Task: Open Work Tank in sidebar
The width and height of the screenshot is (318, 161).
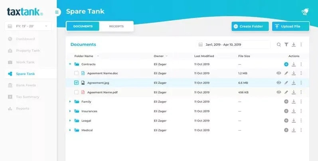Action: click(26, 62)
